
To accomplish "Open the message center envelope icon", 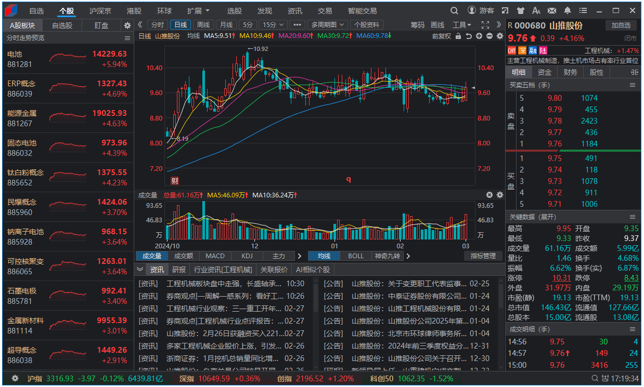I will (552, 10).
